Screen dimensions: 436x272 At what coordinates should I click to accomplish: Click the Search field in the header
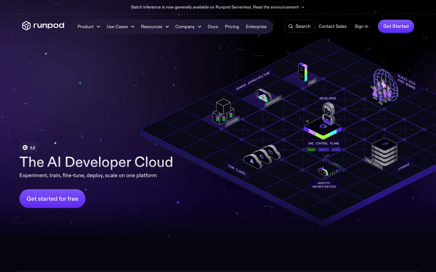299,26
